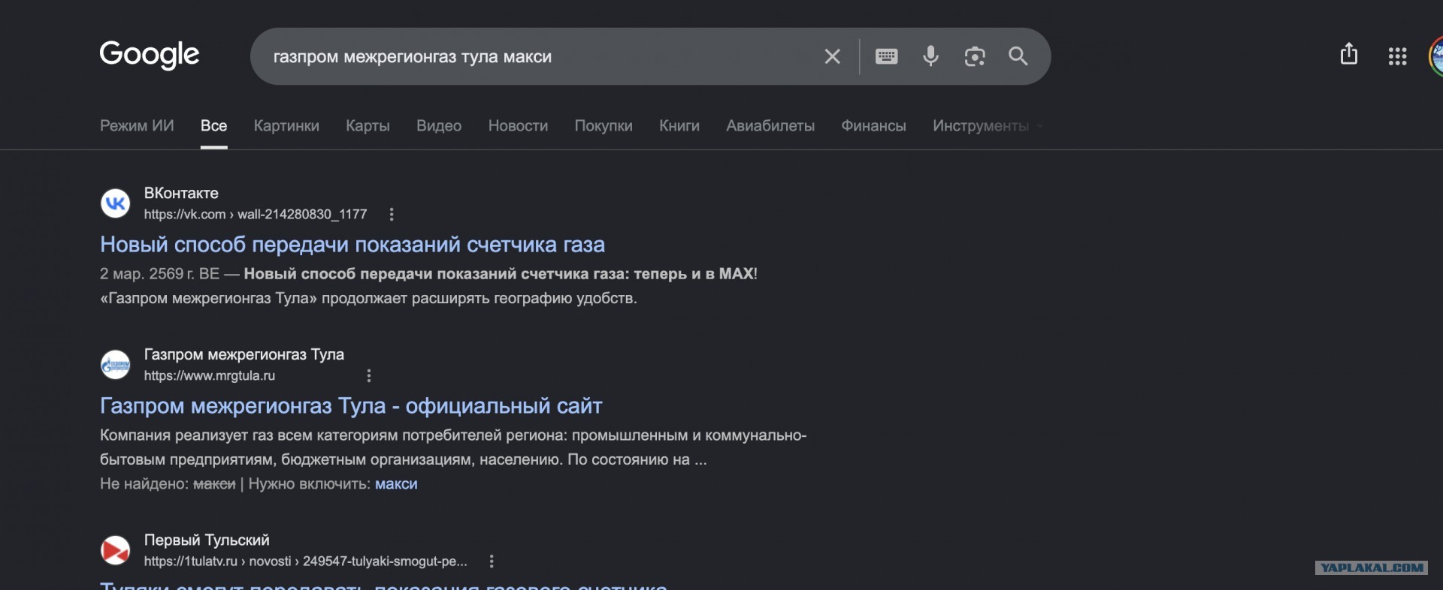Click the share icon at top right

[x=1349, y=54]
